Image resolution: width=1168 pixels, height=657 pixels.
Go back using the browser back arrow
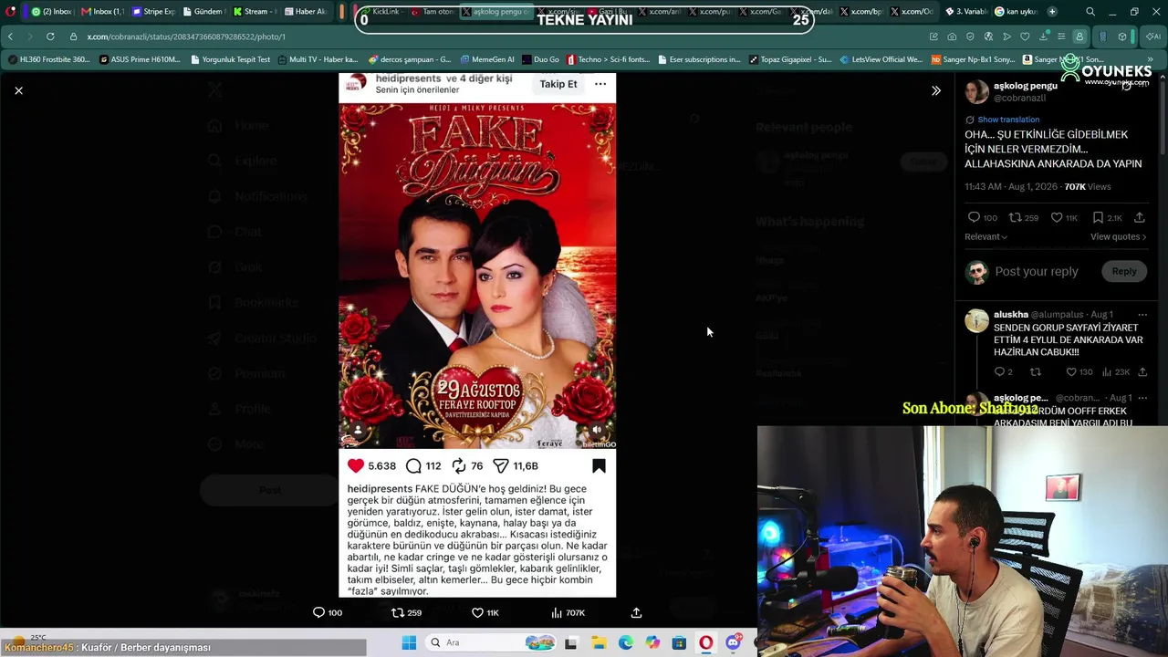coord(10,36)
